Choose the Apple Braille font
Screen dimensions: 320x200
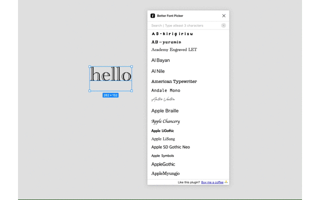pos(165,111)
